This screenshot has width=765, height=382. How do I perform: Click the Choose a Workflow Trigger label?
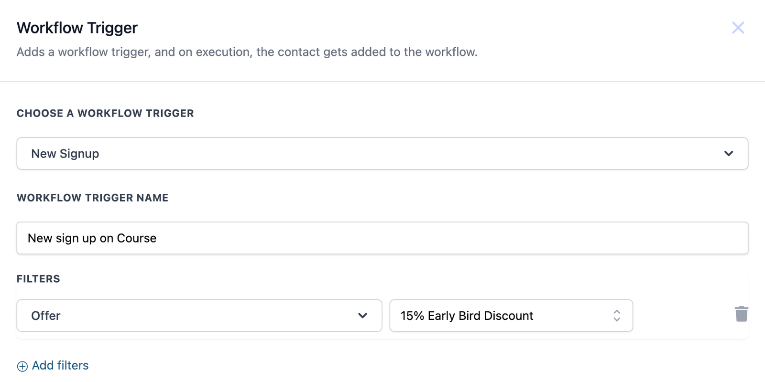(105, 114)
